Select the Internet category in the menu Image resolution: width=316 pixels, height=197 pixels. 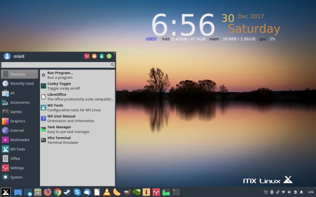pyautogui.click(x=17, y=130)
